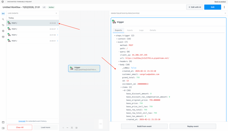
Task: Click the customer_email value
Action: 149,74
